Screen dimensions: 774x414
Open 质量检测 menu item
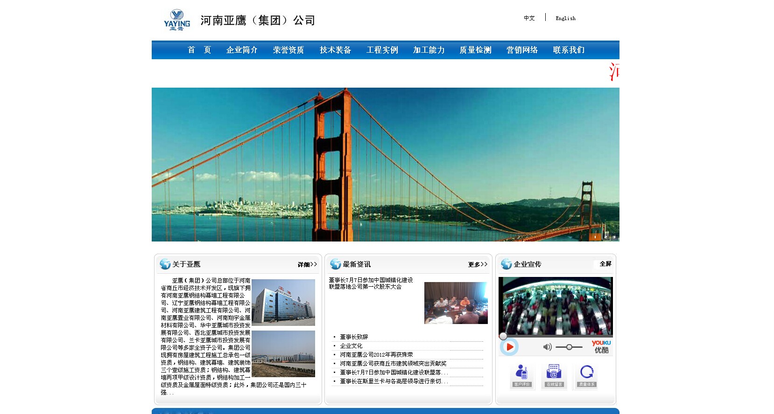coord(475,50)
